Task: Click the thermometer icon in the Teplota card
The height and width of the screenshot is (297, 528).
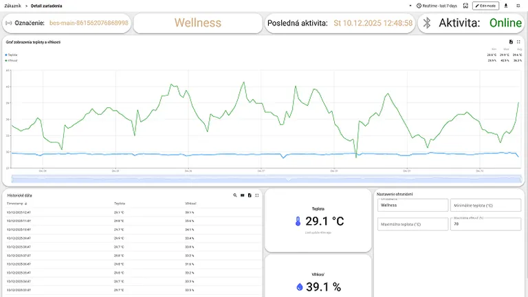Action: click(298, 221)
